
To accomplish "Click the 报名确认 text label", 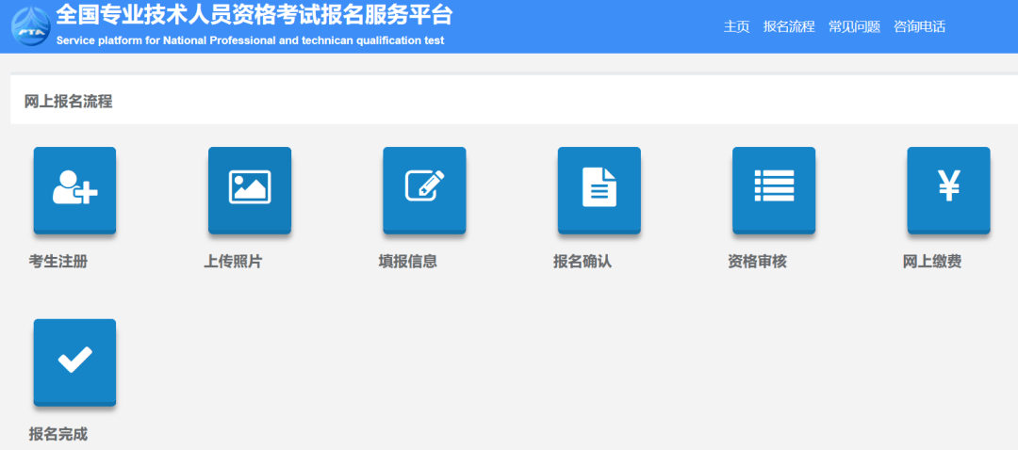I will click(x=583, y=262).
